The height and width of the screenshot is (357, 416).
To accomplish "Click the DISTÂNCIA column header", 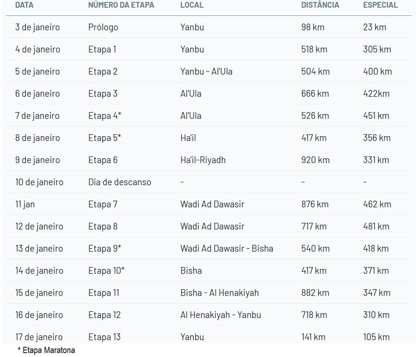I will pos(320,5).
